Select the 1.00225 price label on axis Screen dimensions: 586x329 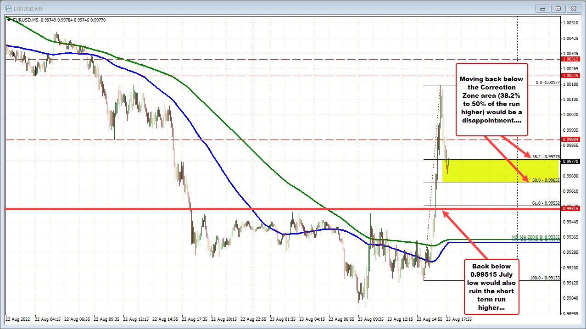[x=570, y=75]
